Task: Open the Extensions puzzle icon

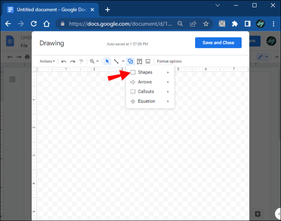Action: tap(235, 24)
